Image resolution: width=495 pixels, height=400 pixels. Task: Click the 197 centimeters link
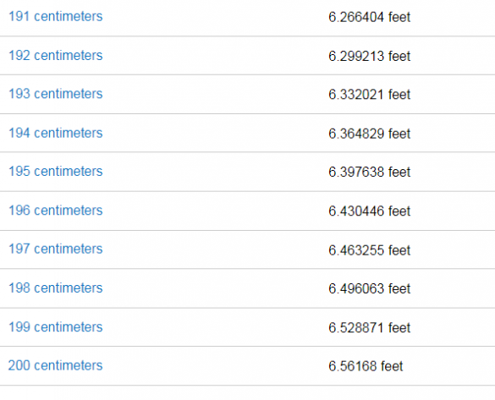point(55,249)
